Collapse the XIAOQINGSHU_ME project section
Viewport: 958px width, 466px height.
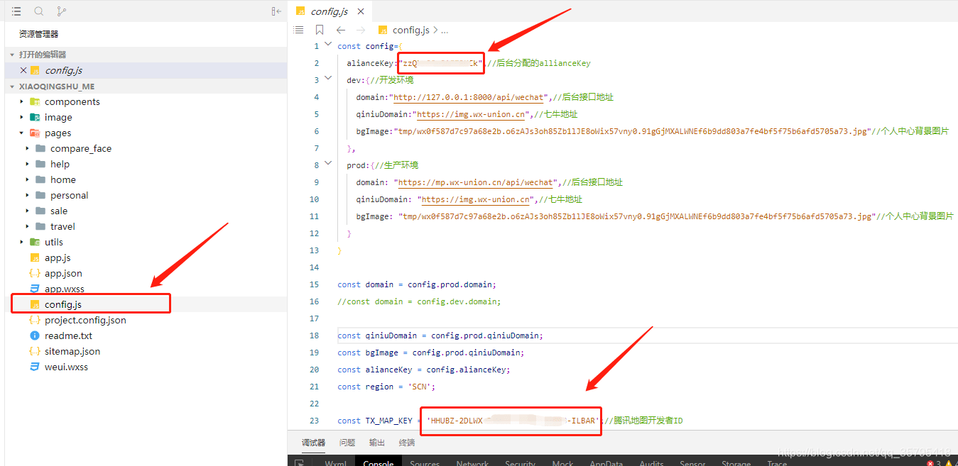pos(12,86)
